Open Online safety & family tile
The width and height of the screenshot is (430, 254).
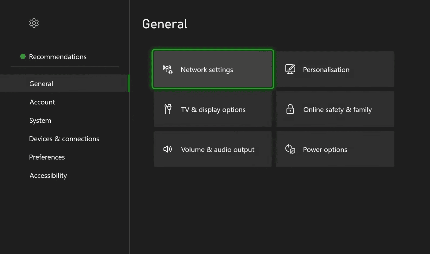pos(335,109)
